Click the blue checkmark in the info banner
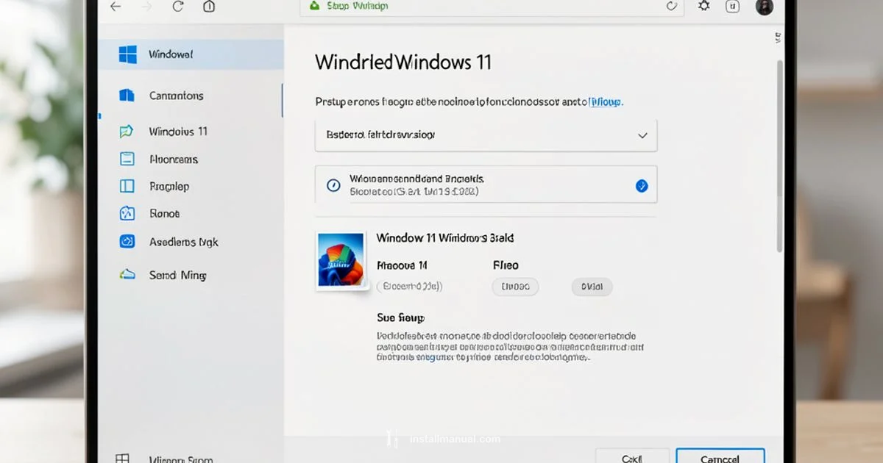The height and width of the screenshot is (463, 883). [642, 184]
